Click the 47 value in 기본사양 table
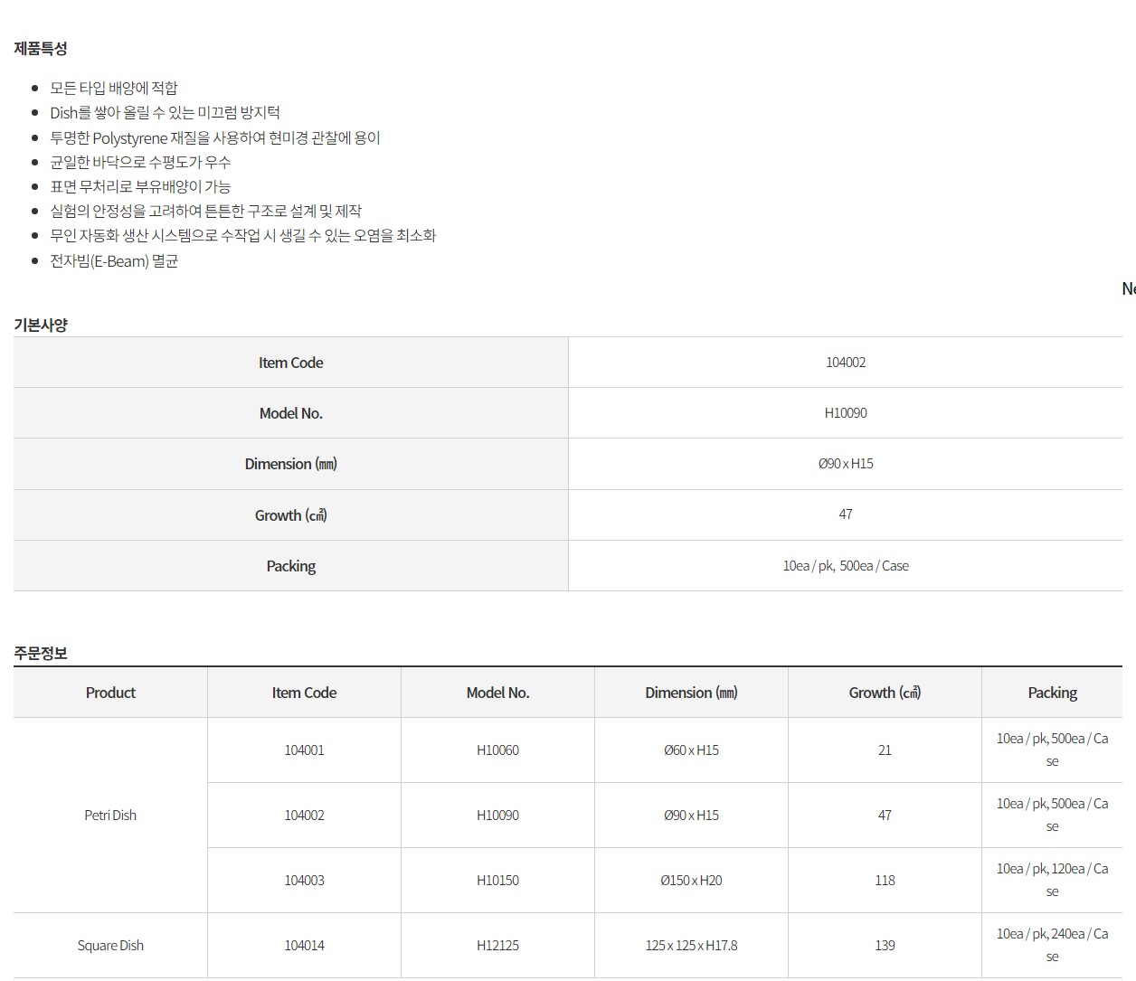Image resolution: width=1136 pixels, height=981 pixels. tap(846, 514)
